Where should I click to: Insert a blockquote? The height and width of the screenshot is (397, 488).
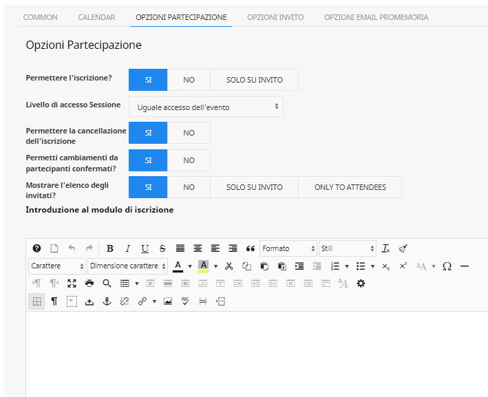[x=251, y=248]
